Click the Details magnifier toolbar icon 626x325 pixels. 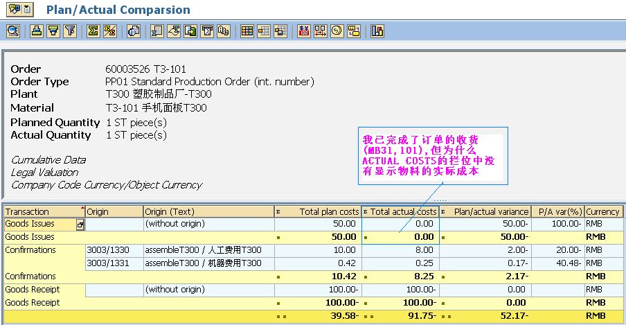click(13, 30)
